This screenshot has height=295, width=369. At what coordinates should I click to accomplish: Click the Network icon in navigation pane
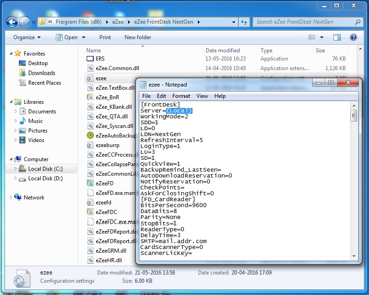click(18, 197)
